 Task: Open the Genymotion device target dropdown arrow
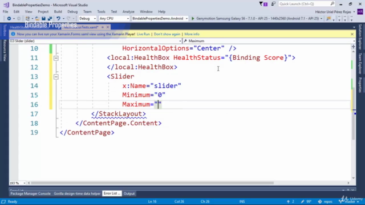click(x=322, y=19)
